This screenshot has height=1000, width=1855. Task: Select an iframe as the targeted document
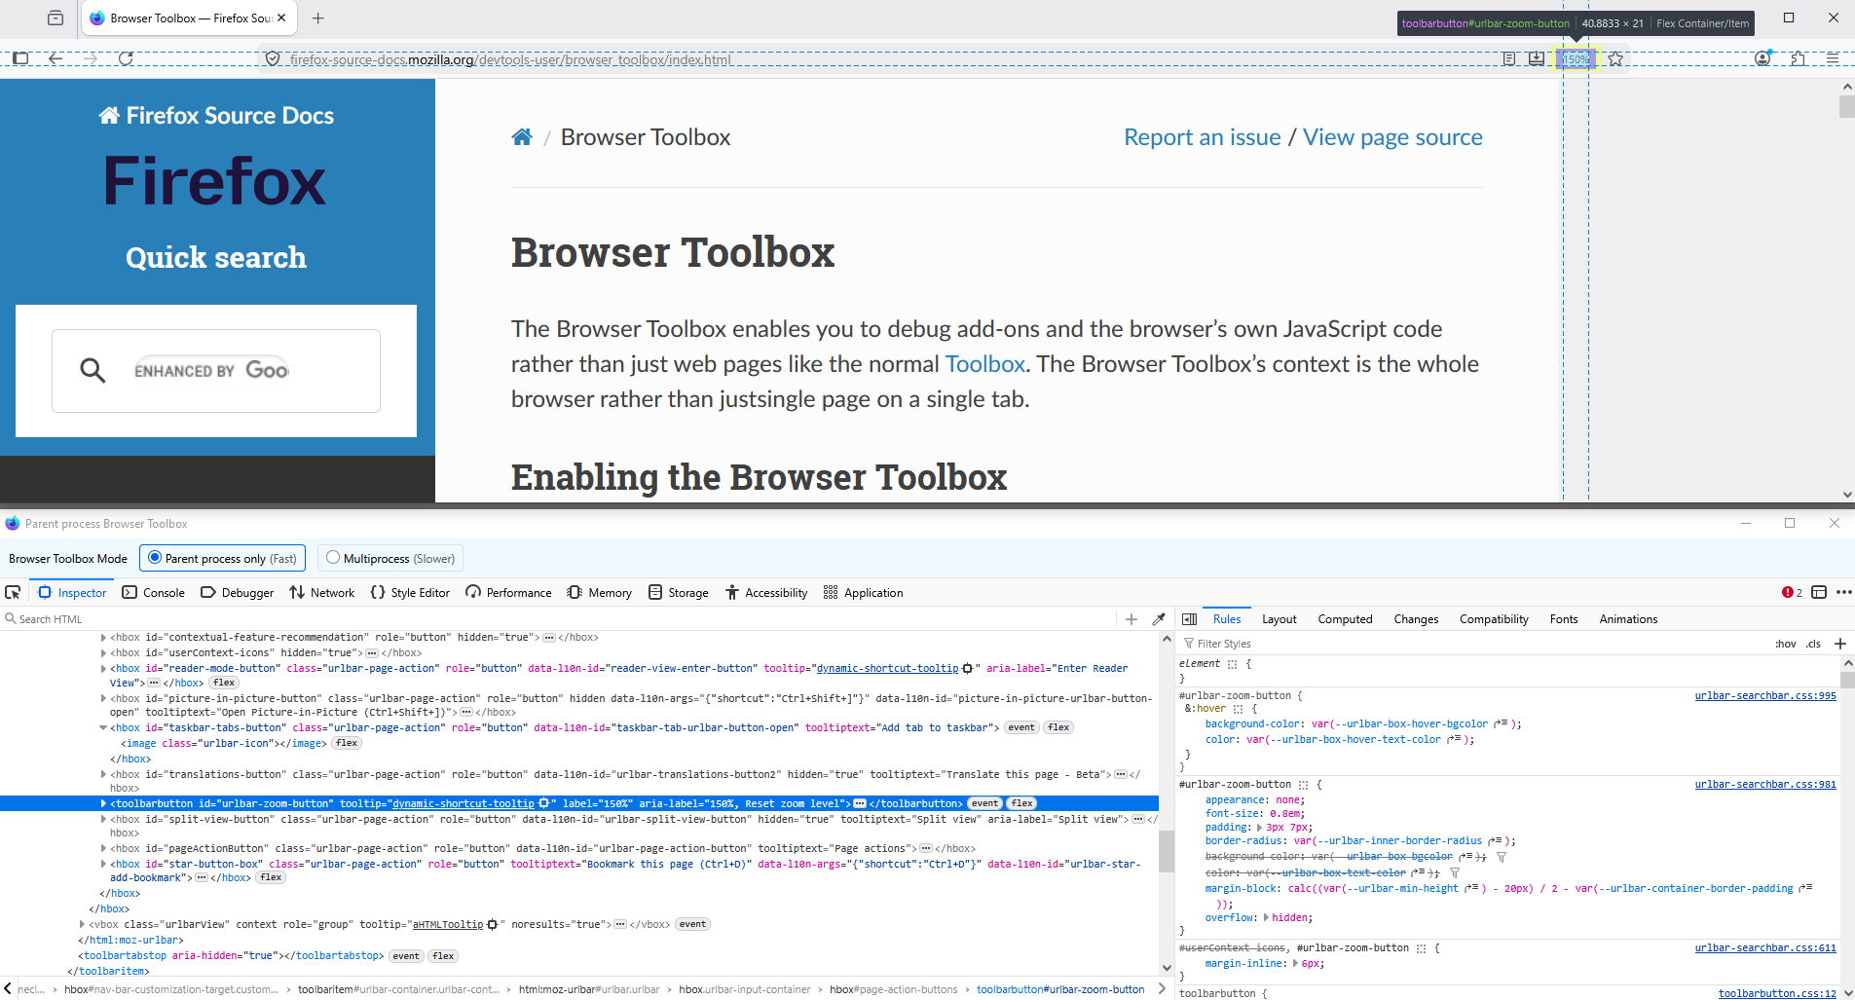tap(1819, 592)
